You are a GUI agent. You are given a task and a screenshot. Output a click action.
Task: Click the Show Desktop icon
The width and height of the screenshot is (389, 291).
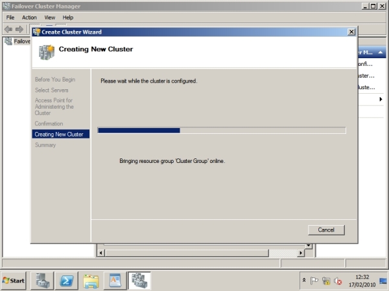tap(383, 281)
